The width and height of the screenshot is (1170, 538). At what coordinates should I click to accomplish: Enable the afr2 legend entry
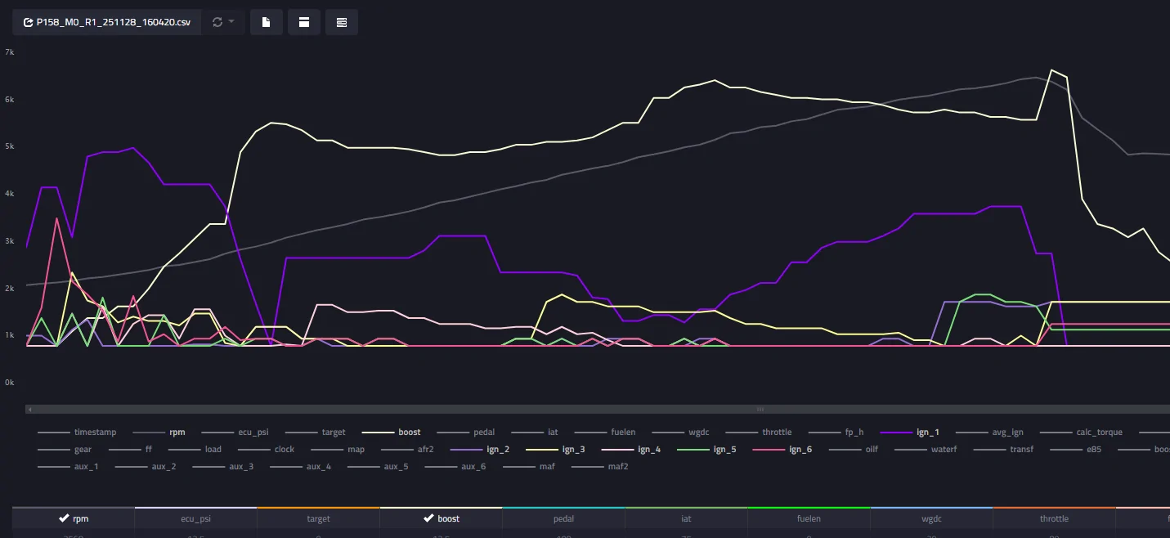pyautogui.click(x=407, y=449)
